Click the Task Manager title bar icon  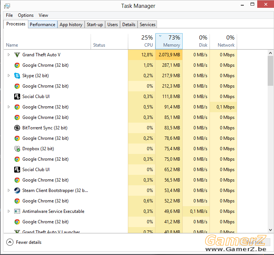tap(7, 6)
